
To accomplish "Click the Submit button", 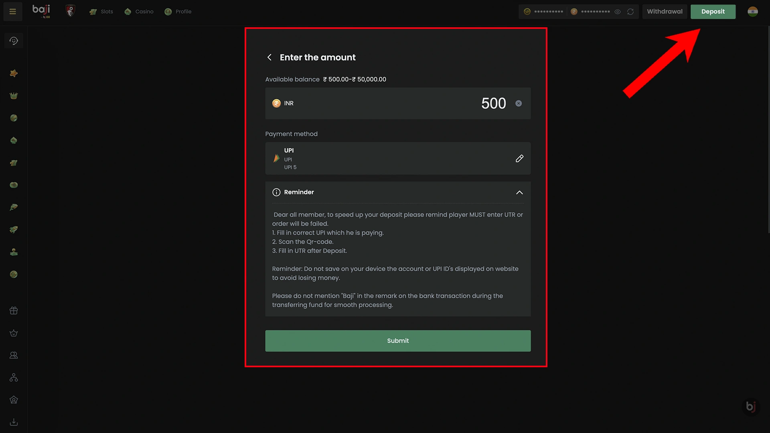I will (398, 341).
